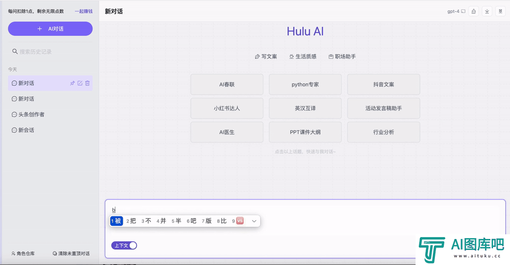The height and width of the screenshot is (265, 510).
Task: Pick IME candidate 3 不
Action: coord(146,221)
